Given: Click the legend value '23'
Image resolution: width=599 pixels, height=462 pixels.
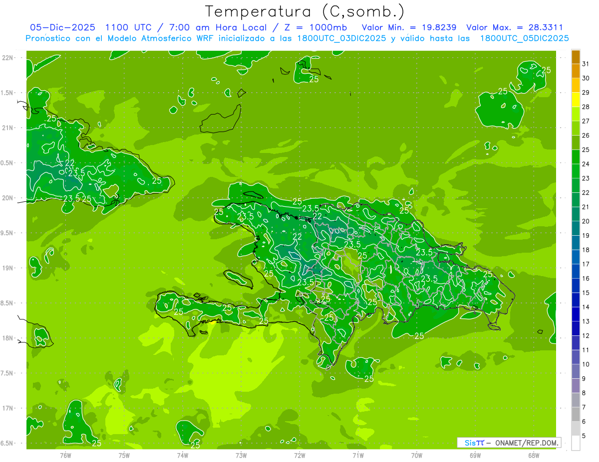Looking at the screenshot, I should (x=586, y=178).
